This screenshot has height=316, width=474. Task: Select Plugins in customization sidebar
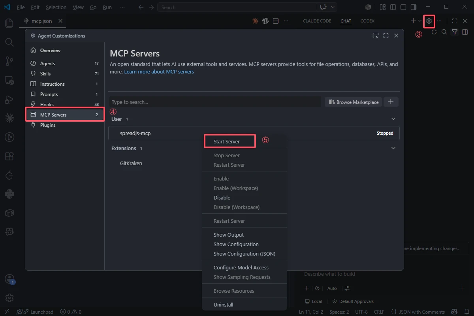[65, 125]
